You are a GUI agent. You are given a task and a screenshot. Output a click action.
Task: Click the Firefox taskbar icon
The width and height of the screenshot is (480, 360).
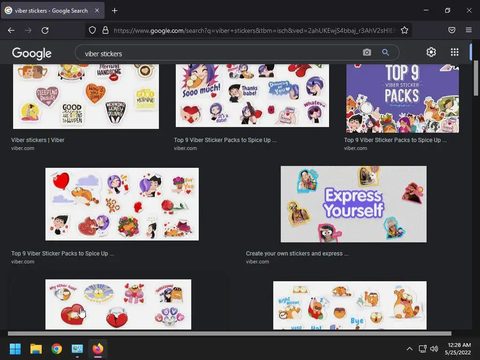(98, 349)
